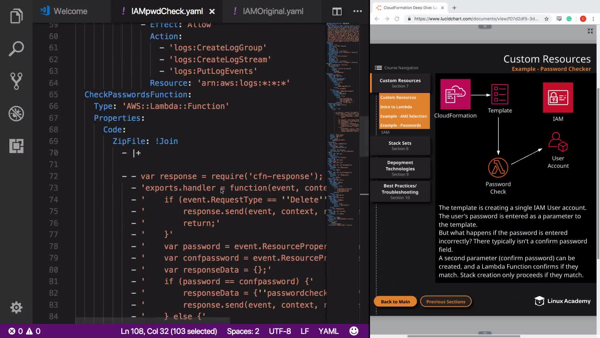The height and width of the screenshot is (338, 600).
Task: Open Manage gear settings icon
Action: tap(16, 307)
